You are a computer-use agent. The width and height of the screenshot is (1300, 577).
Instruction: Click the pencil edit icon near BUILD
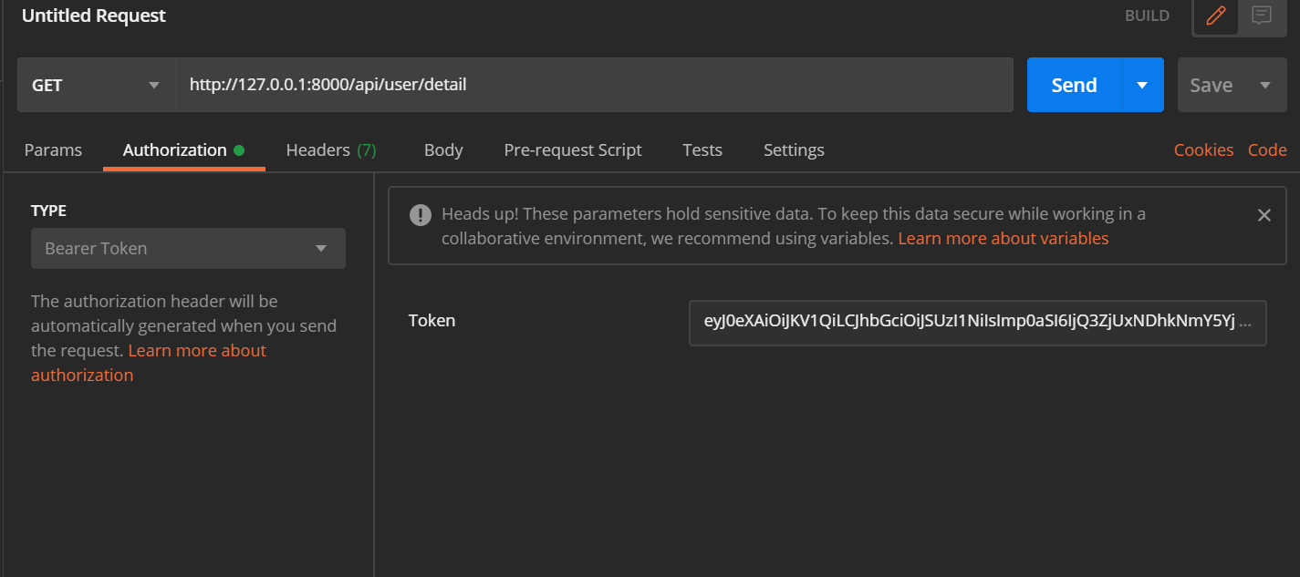(x=1215, y=15)
